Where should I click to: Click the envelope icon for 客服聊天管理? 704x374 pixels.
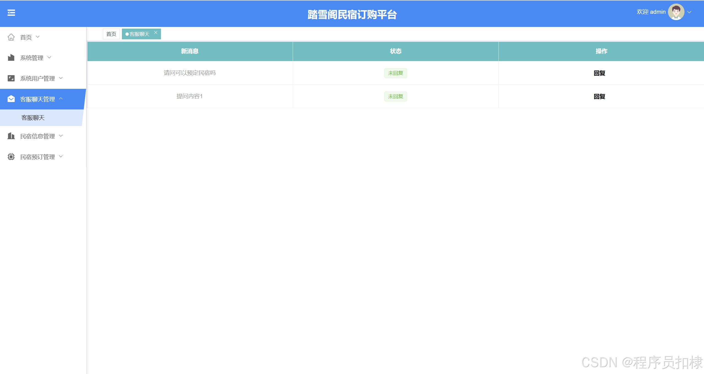tap(11, 99)
